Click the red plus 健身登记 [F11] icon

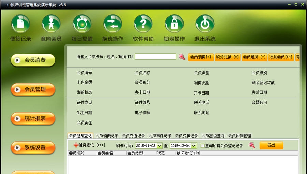76,145
